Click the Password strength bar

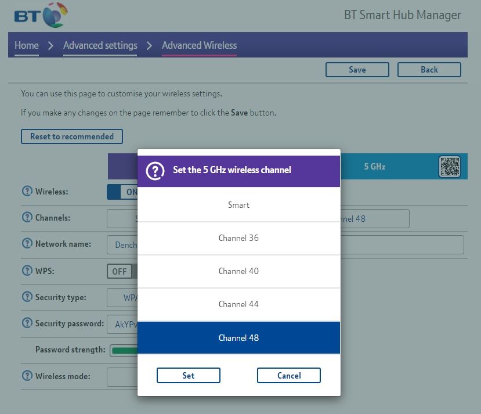pyautogui.click(x=124, y=351)
